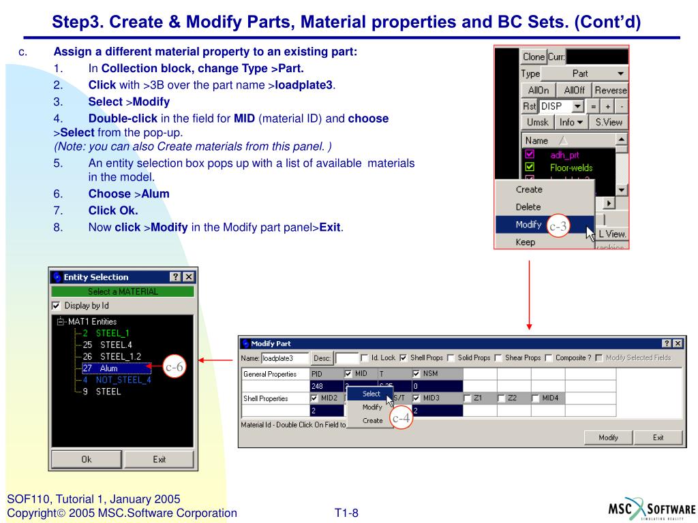
Task: Choose Modify in the part context menu
Action: 545,224
